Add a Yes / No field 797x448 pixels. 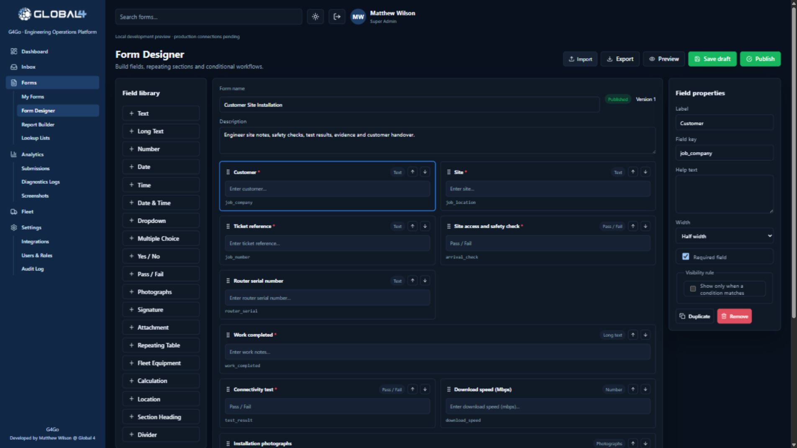161,256
